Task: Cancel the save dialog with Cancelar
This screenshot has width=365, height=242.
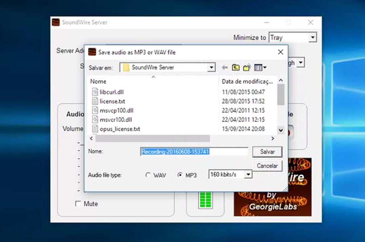Action: 267,166
